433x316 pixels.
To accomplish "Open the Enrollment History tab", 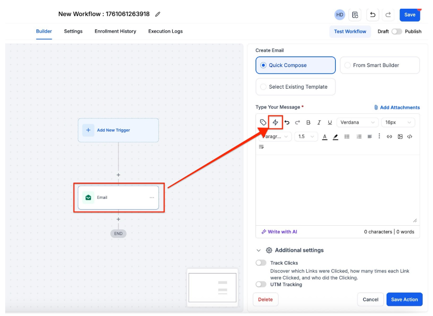I will point(115,31).
